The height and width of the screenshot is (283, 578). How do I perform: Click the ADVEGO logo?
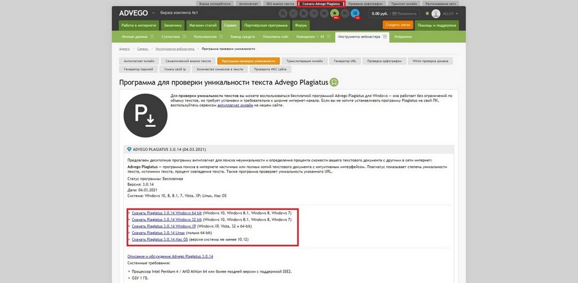[133, 13]
